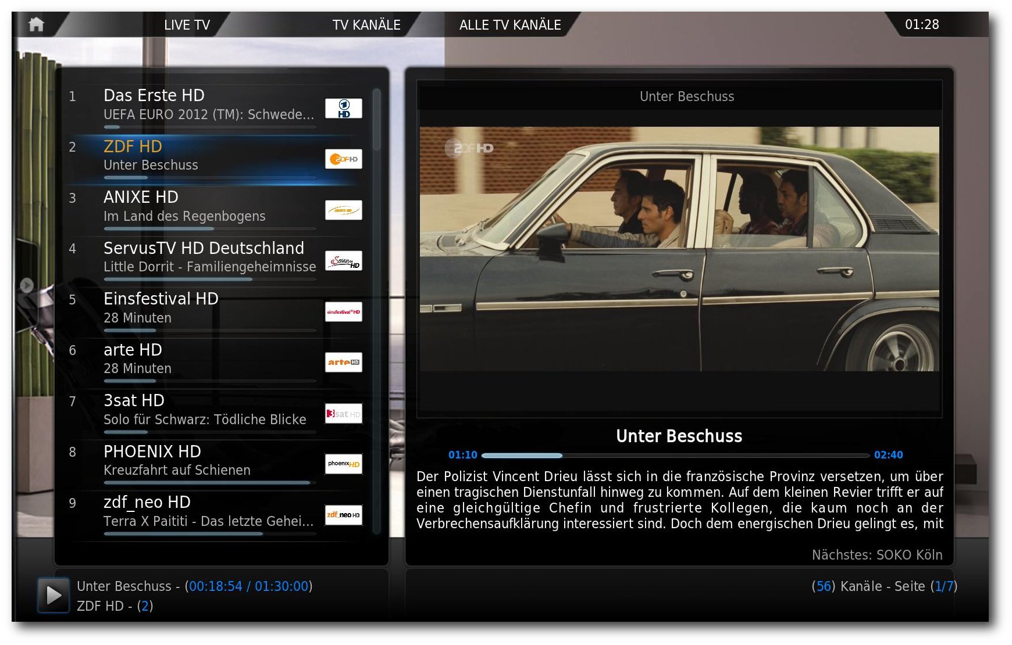Select channel zdf_neo HD

click(215, 515)
